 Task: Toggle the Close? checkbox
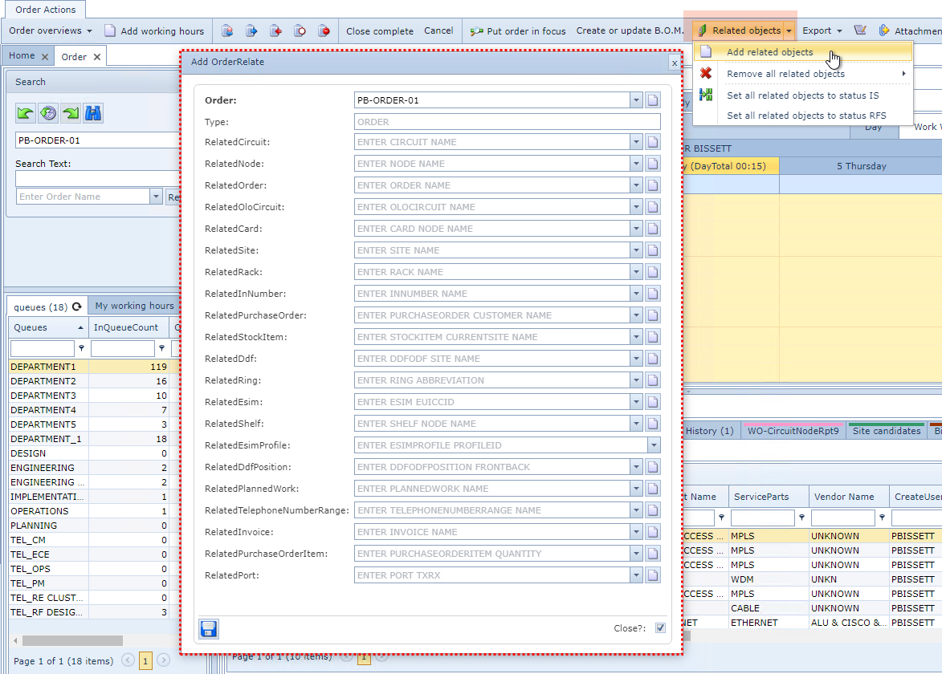[660, 628]
